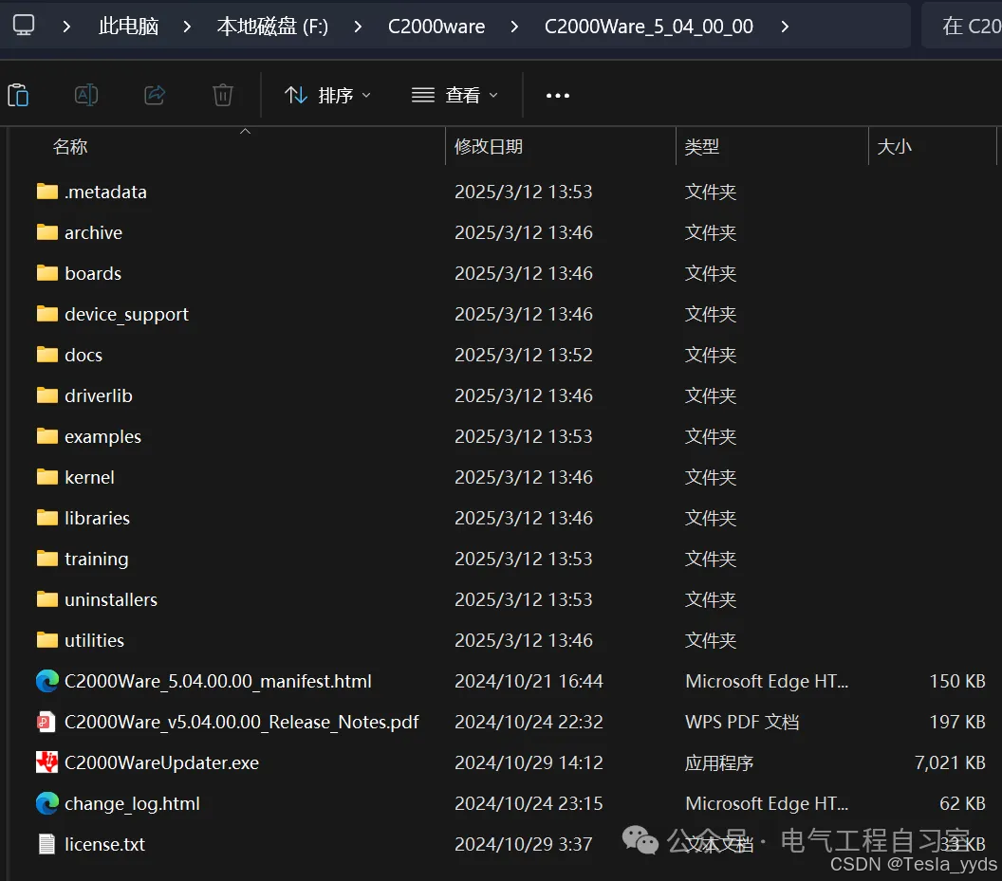The image size is (1002, 881).
Task: Click the rename icon in toolbar
Action: pos(86,95)
